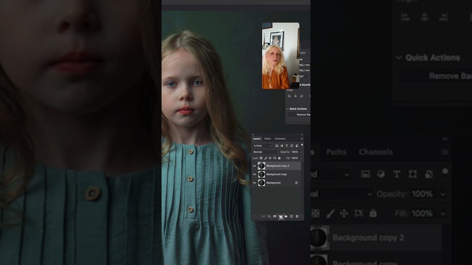The image size is (472, 265).
Task: Close the Layers panel with X
Action: pos(253,135)
